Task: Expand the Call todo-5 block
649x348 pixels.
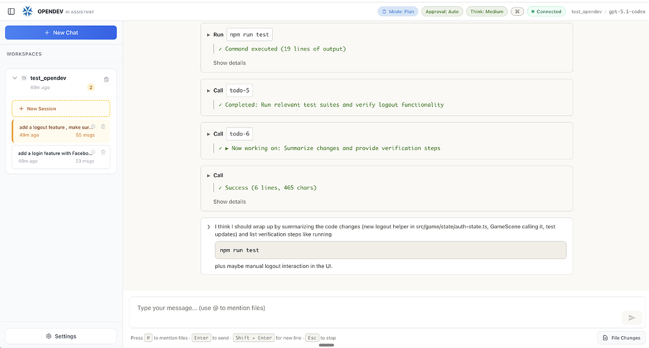Action: (x=208, y=90)
